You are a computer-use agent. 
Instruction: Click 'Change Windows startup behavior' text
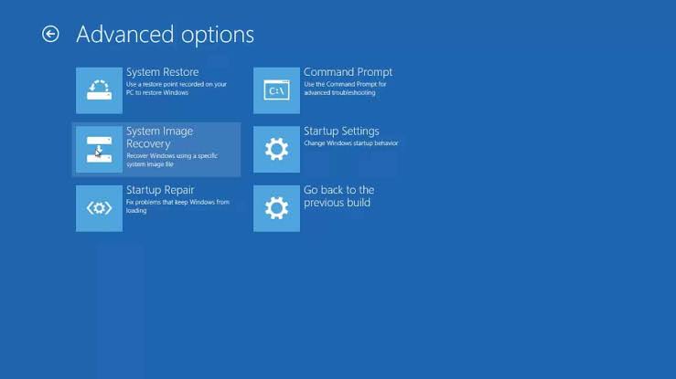351,143
